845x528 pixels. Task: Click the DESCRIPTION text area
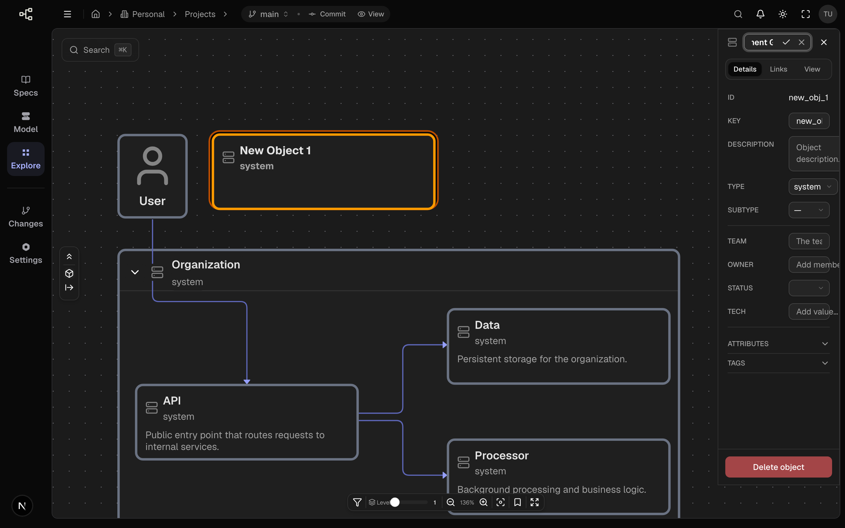814,153
